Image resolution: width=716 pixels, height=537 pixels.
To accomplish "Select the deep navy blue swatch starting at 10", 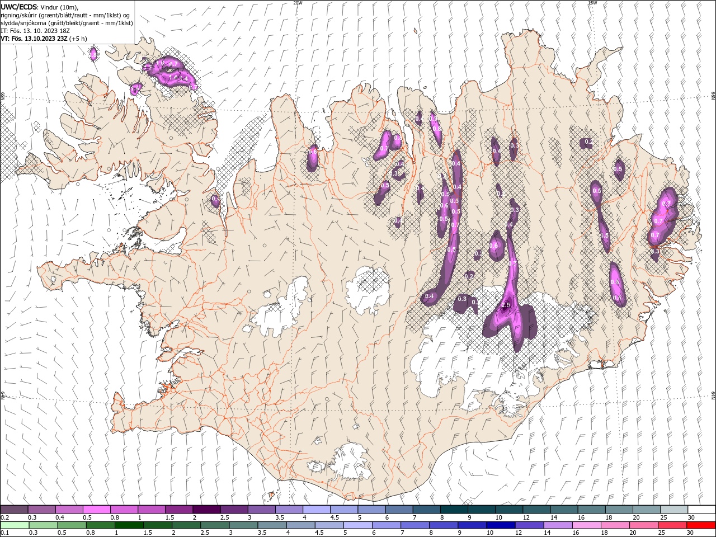I will pos(501,525).
